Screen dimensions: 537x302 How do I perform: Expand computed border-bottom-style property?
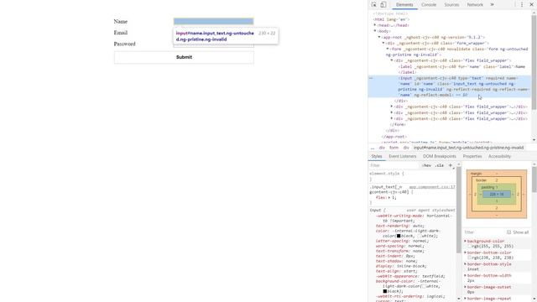pyautogui.click(x=465, y=264)
